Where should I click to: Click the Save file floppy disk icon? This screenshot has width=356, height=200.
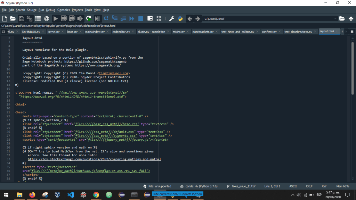[22, 18]
